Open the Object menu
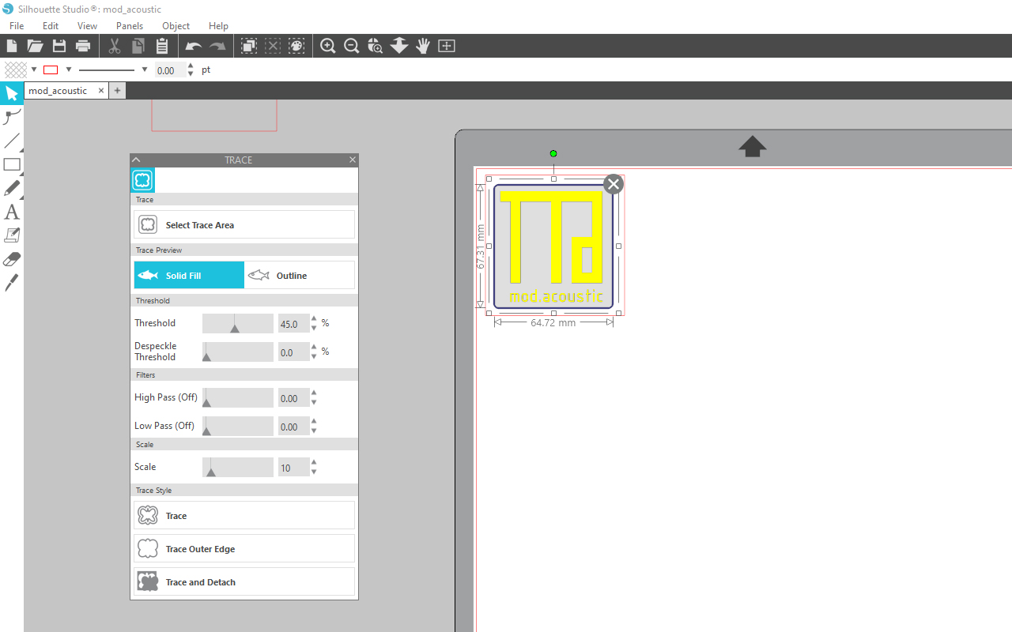1012x632 pixels. click(x=176, y=26)
